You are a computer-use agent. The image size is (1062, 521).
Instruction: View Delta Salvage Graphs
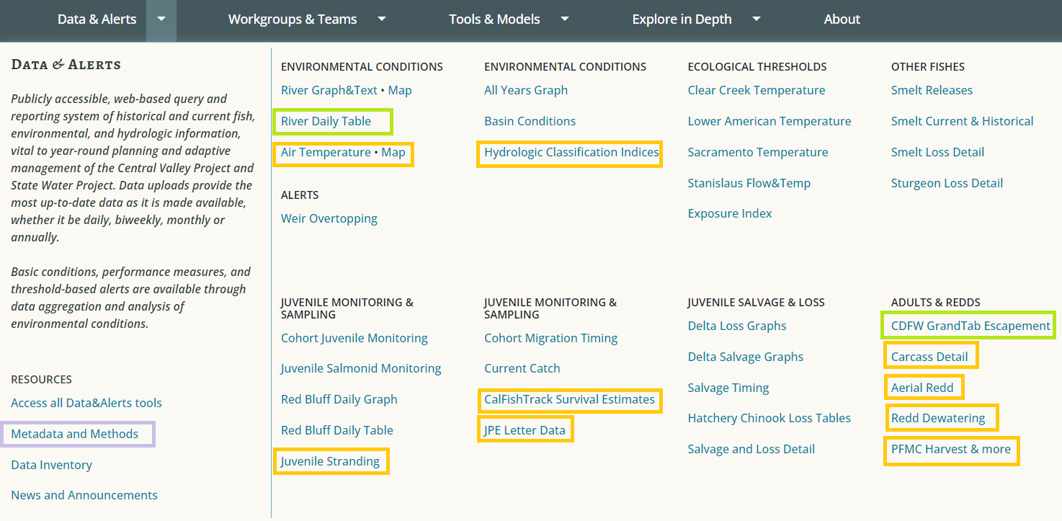tap(745, 357)
